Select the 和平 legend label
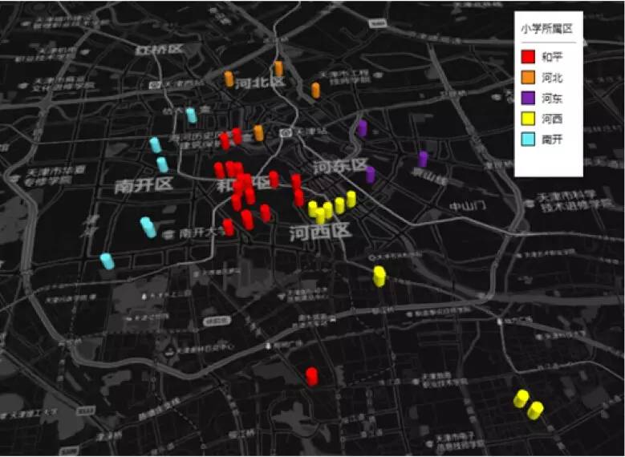 pyautogui.click(x=552, y=57)
